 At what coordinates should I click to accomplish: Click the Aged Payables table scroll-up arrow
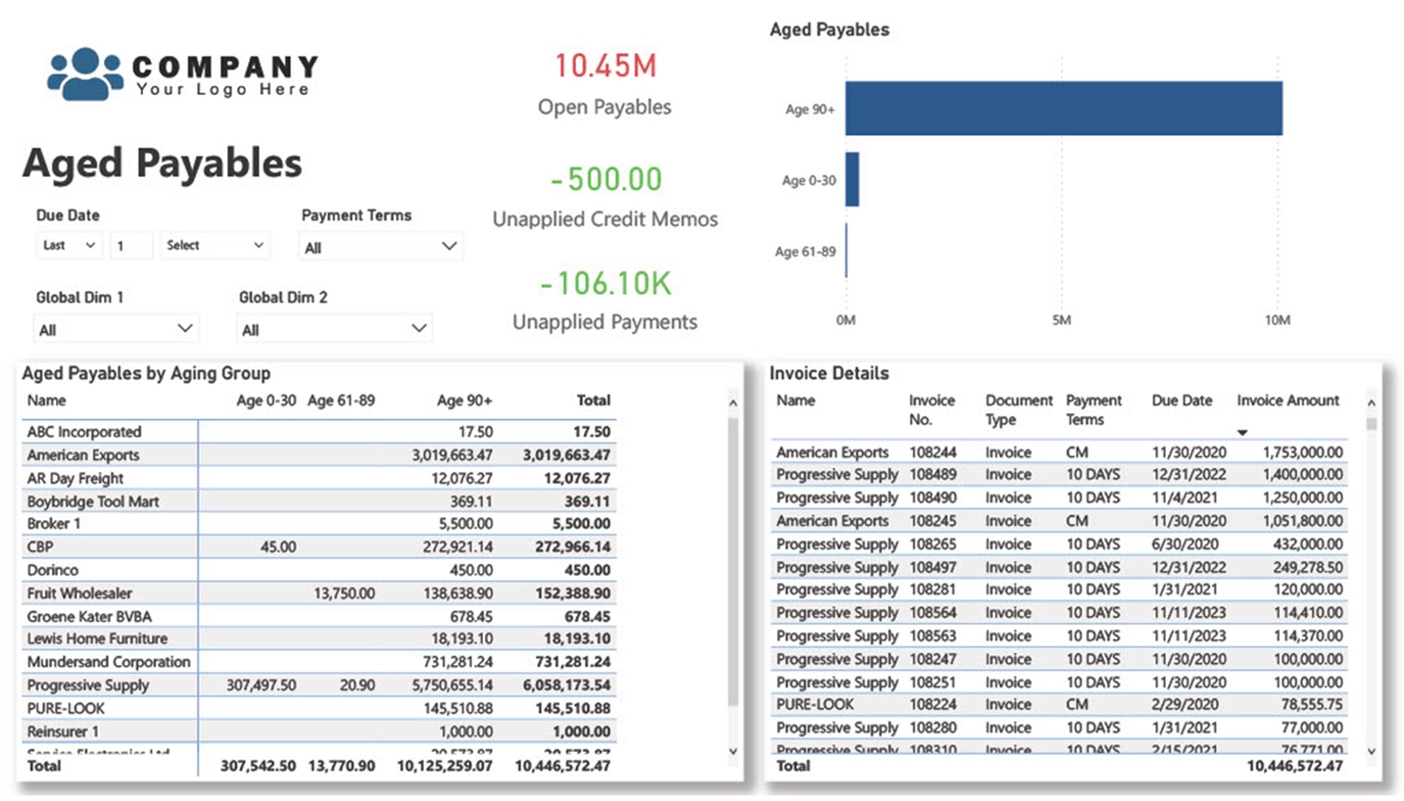[x=733, y=402]
